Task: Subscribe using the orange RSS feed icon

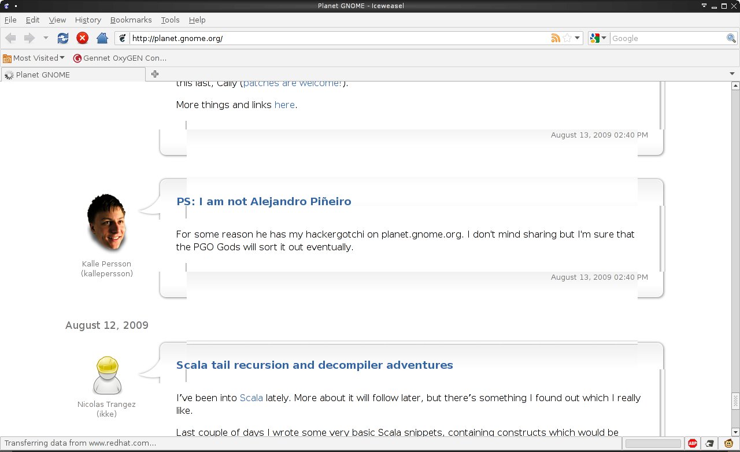Action: click(555, 38)
